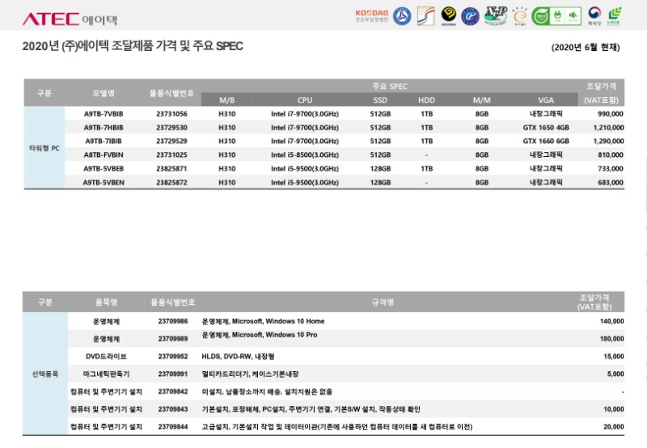Select model name 'A8TB-FVBIN'
Screen dimensions: 647x448
(104, 154)
